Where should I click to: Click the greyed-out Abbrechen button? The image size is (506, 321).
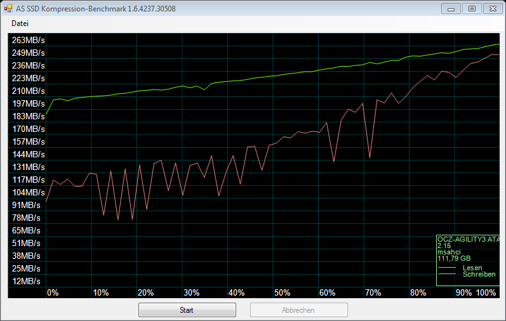tap(298, 310)
